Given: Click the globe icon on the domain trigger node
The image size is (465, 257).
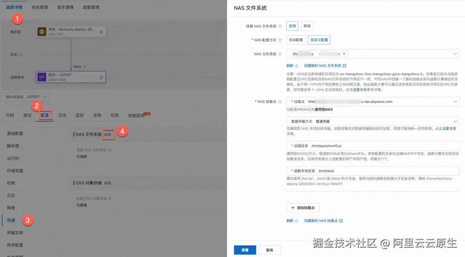Looking at the screenshot, I should click(x=41, y=32).
